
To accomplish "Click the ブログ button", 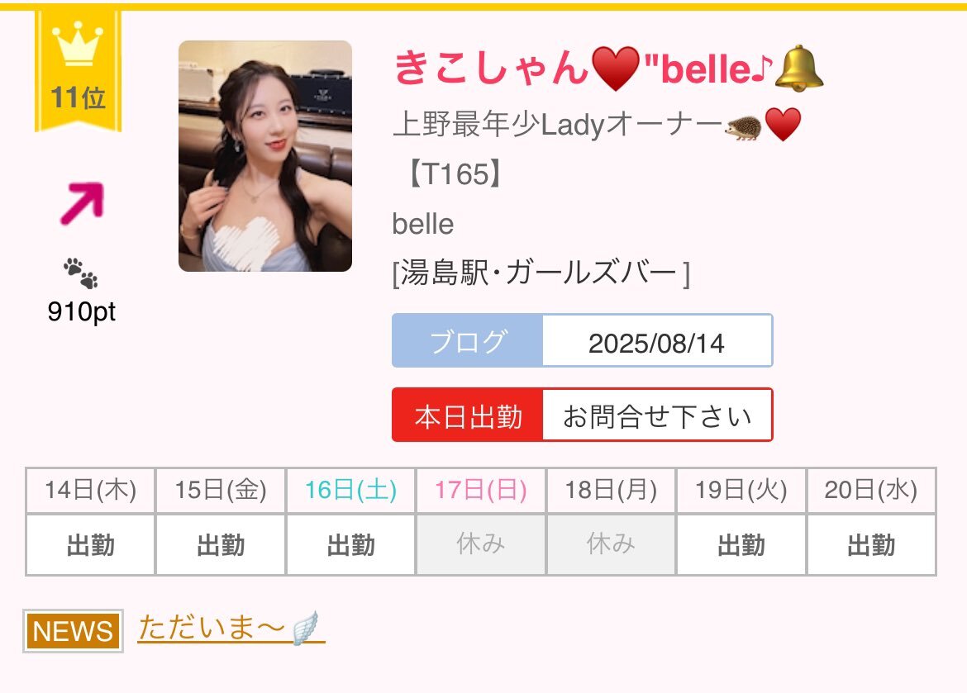I will (468, 341).
